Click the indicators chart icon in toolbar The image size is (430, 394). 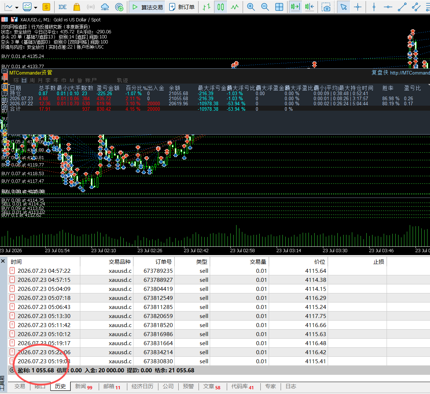[27, 7]
